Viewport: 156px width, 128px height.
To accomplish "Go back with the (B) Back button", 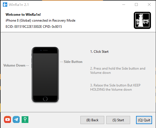I will 92,120.
